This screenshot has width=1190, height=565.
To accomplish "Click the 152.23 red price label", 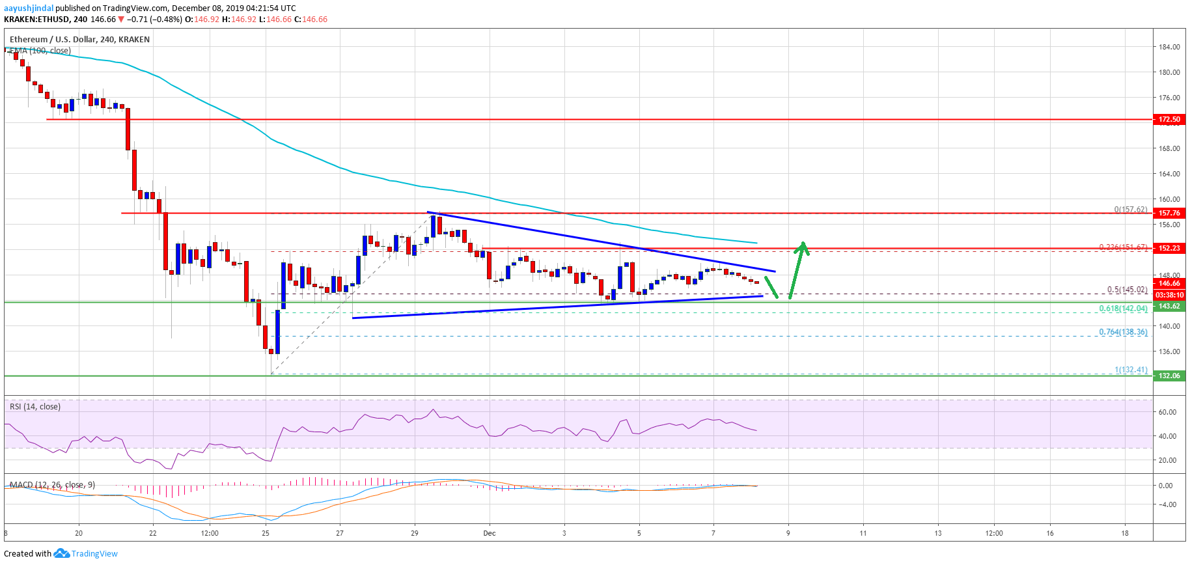I will click(1169, 248).
